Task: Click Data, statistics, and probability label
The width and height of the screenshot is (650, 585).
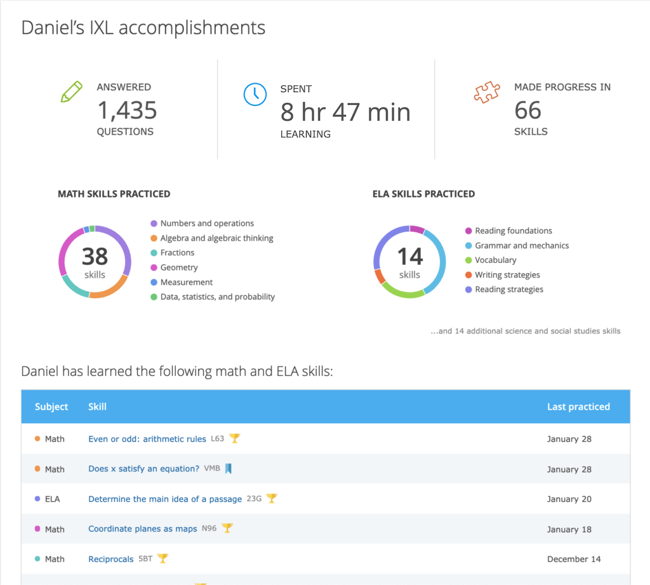Action: [x=218, y=297]
